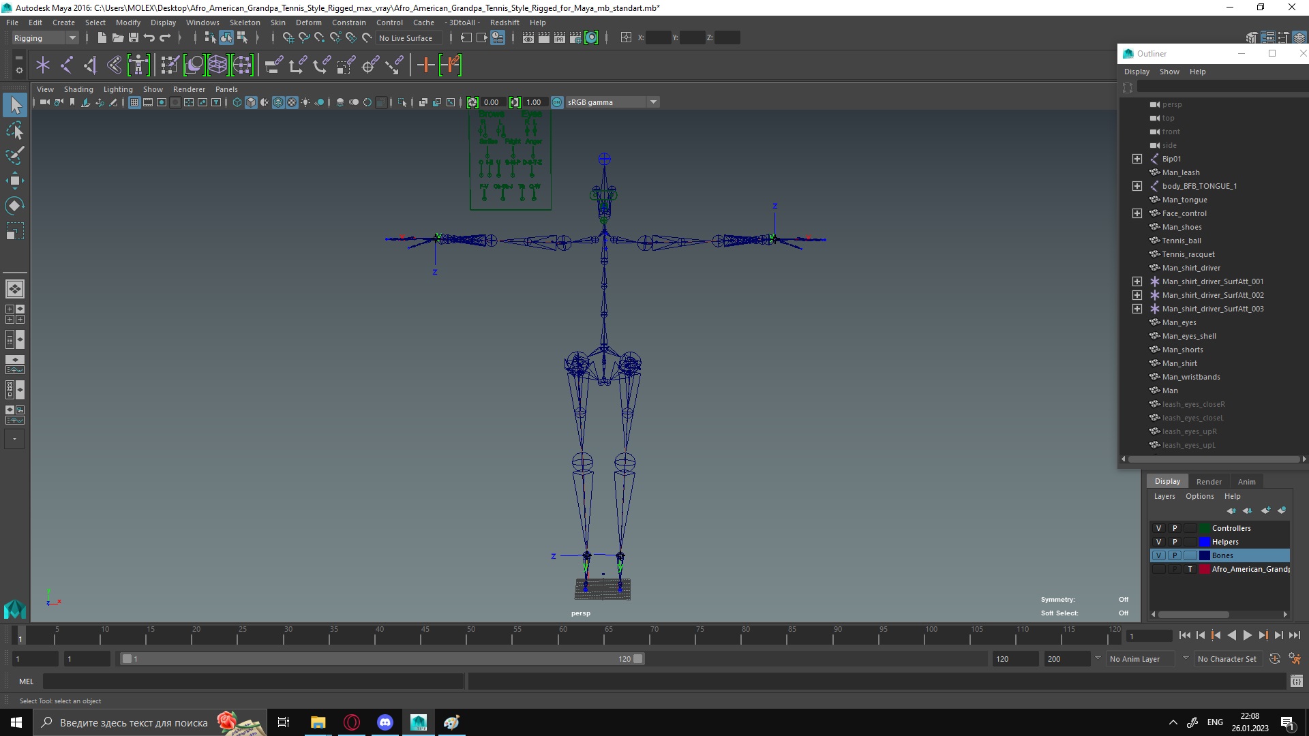Open the Redshift menu
The image size is (1309, 736).
(x=505, y=22)
